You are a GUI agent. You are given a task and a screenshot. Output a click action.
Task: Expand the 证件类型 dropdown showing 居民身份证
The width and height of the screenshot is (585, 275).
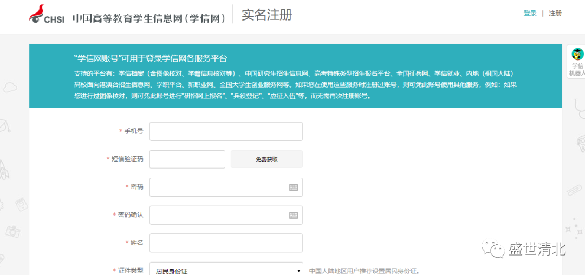[226, 270]
